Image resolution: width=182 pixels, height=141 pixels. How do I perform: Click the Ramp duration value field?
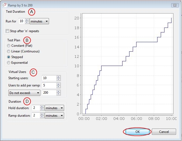[36, 115]
